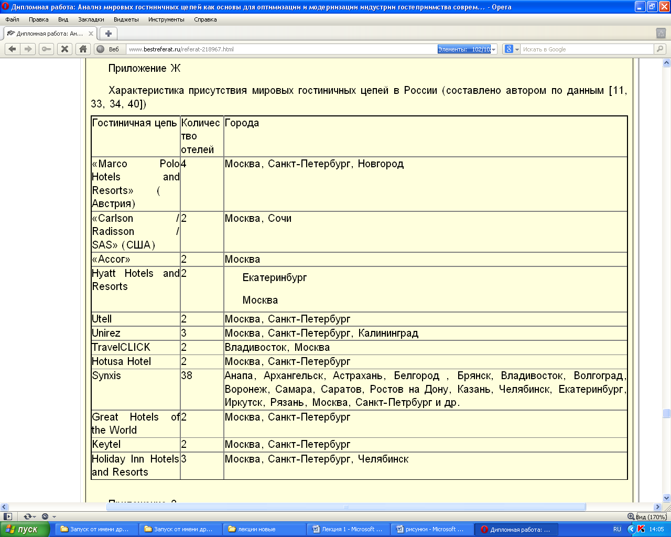Toggle the panel button in status bar

pyautogui.click(x=7, y=517)
